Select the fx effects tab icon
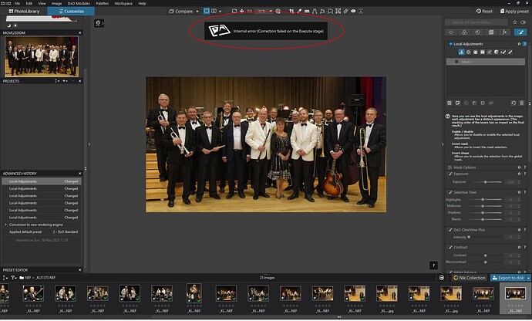532x321 pixels. [504, 32]
